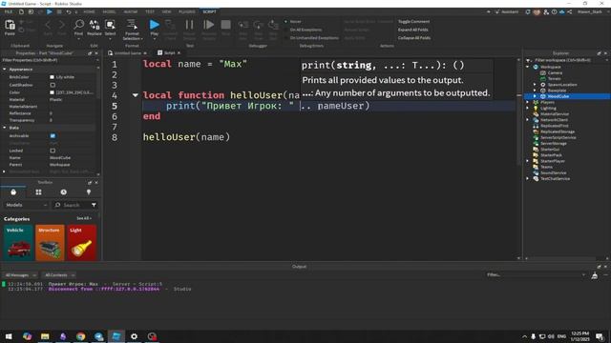Image resolution: width=611 pixels, height=343 pixels.
Task: Click the See All link under Categories
Action: tap(84, 218)
